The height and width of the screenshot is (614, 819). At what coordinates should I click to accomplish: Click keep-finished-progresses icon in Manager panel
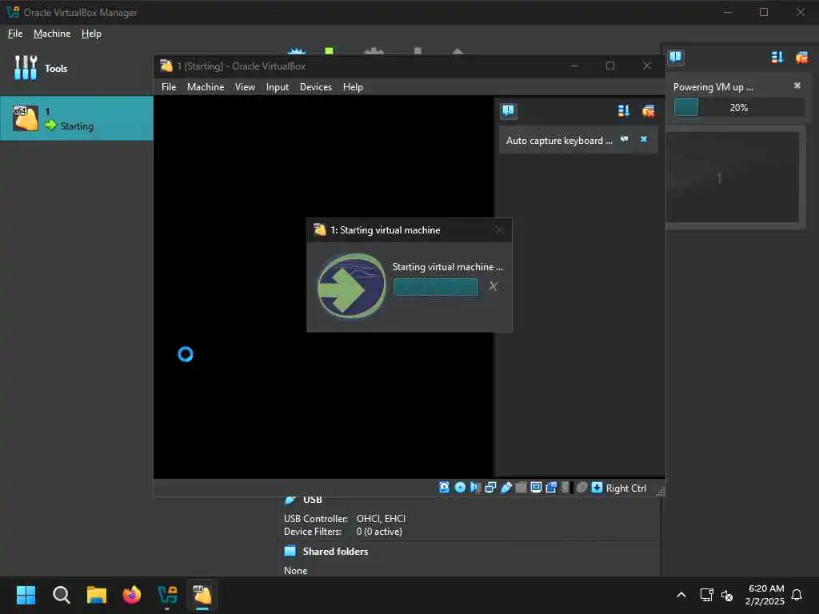(x=777, y=57)
